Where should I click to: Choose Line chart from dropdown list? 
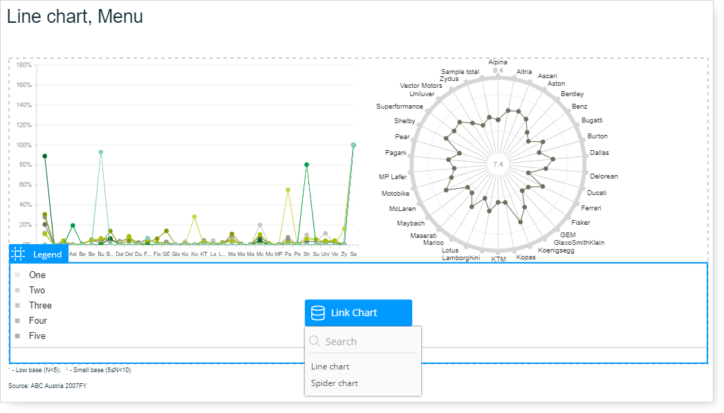[330, 367]
